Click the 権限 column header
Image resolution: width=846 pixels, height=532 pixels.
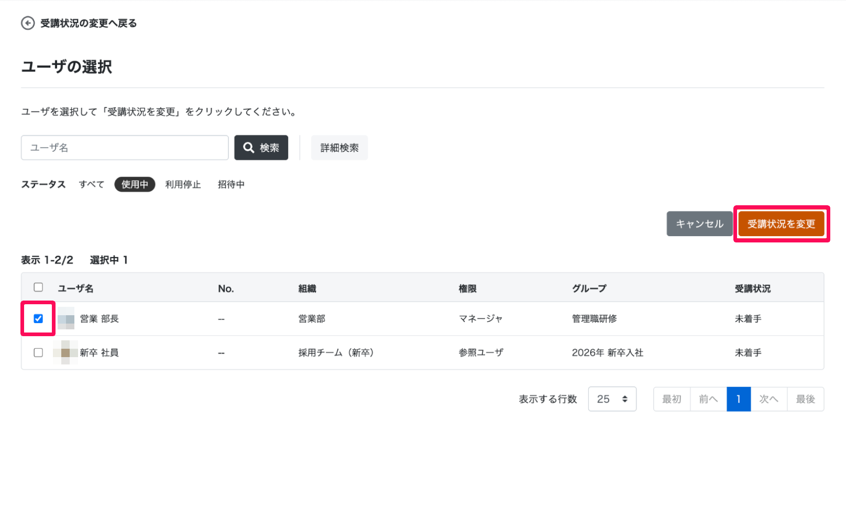pyautogui.click(x=468, y=289)
